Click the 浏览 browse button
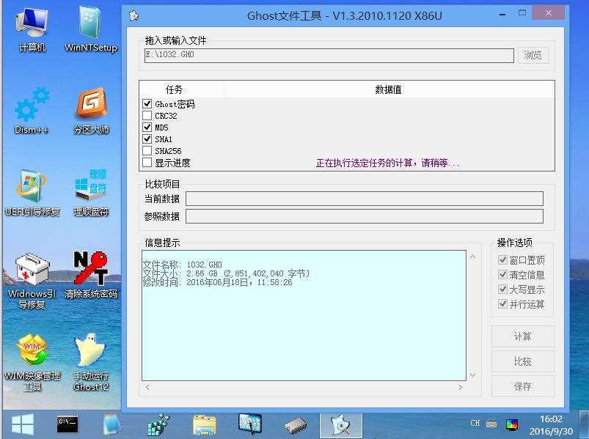589x439 pixels. point(533,55)
